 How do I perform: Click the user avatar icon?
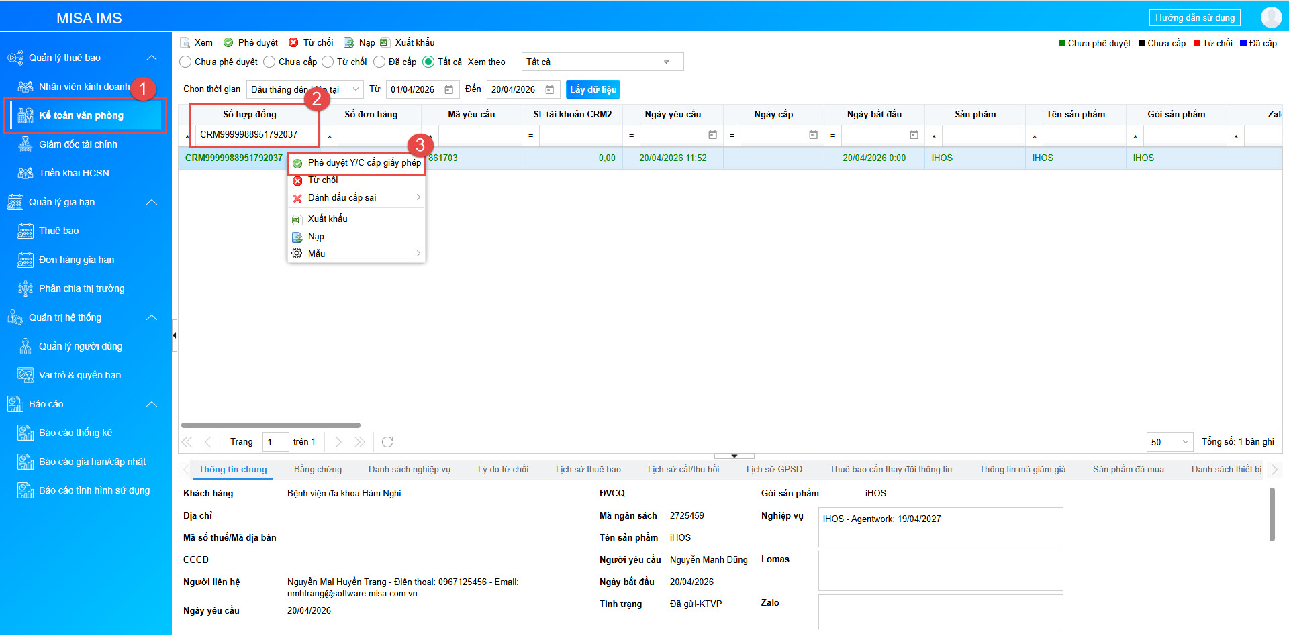pyautogui.click(x=1270, y=17)
